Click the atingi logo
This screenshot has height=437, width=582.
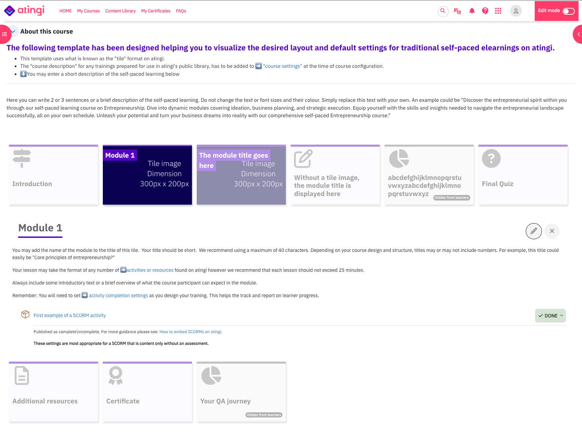coord(24,11)
